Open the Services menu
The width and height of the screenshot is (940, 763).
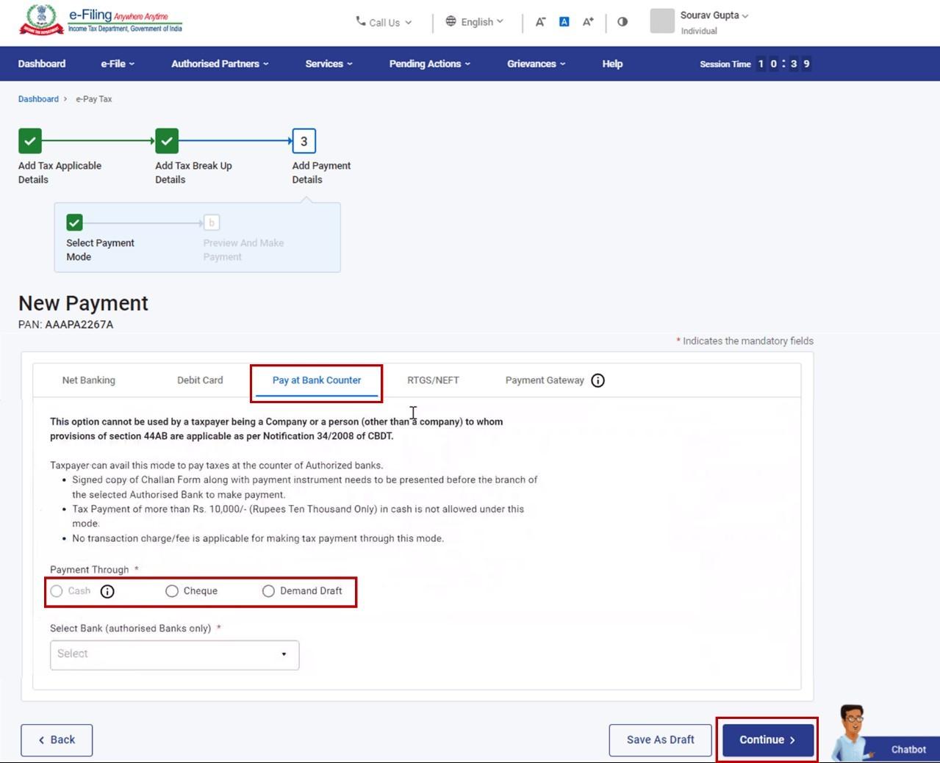pyautogui.click(x=328, y=64)
